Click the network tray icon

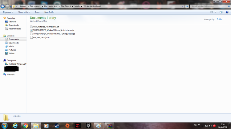click(x=206, y=126)
